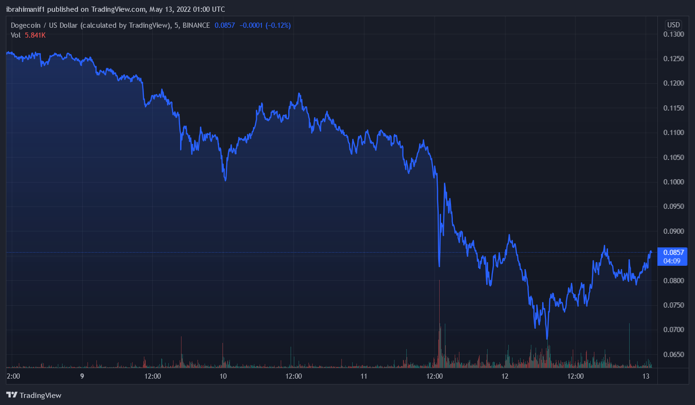Click the 0.0650 price axis label
Image resolution: width=695 pixels, height=405 pixels.
coord(673,354)
